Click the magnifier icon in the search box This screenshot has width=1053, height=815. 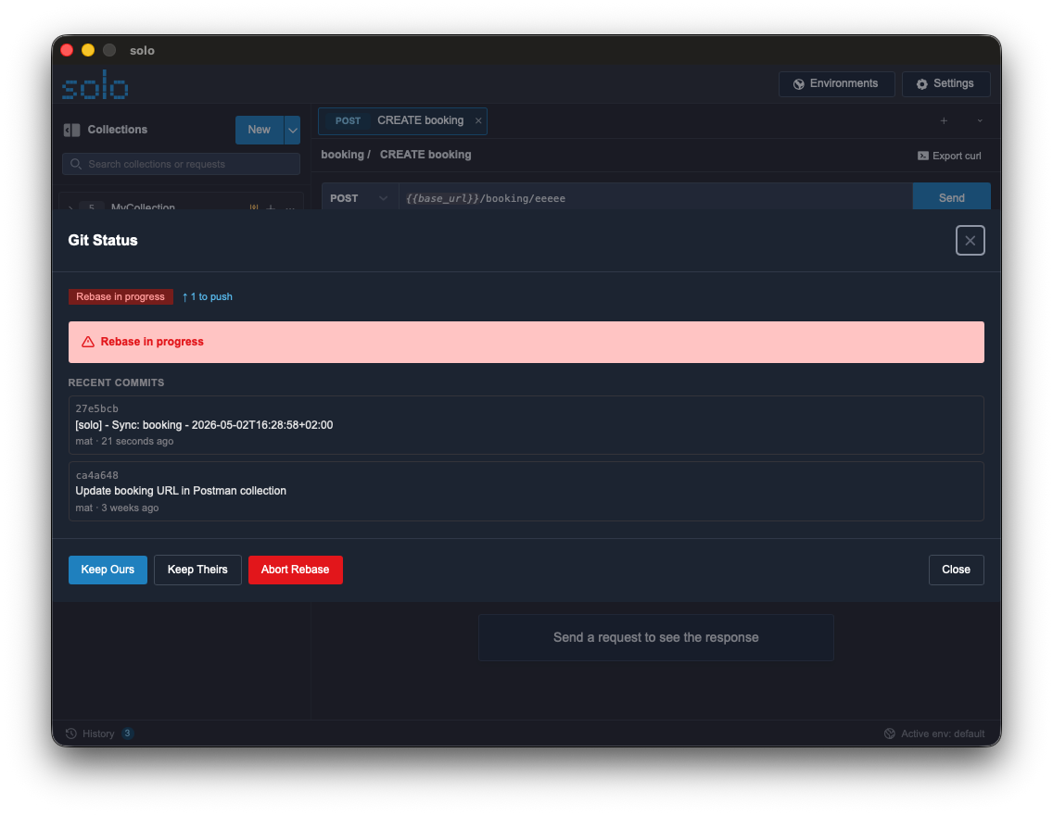(76, 164)
